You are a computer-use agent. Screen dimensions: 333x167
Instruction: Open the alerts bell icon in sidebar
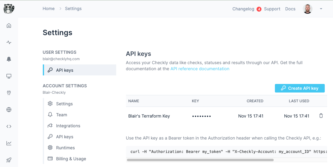(x=9, y=59)
